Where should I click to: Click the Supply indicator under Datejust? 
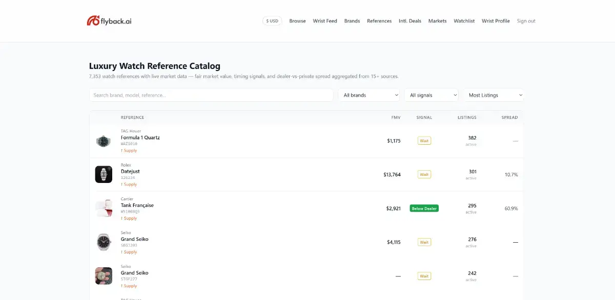pos(129,184)
